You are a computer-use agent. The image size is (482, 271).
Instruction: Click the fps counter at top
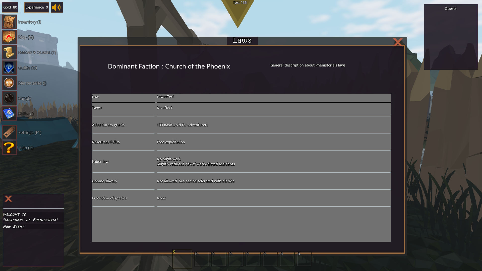pyautogui.click(x=240, y=3)
